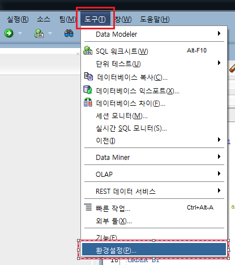Open the dropdown beside the SQL Worksheet toolbar icon
Screen dimensions: 235x265
[50, 33]
